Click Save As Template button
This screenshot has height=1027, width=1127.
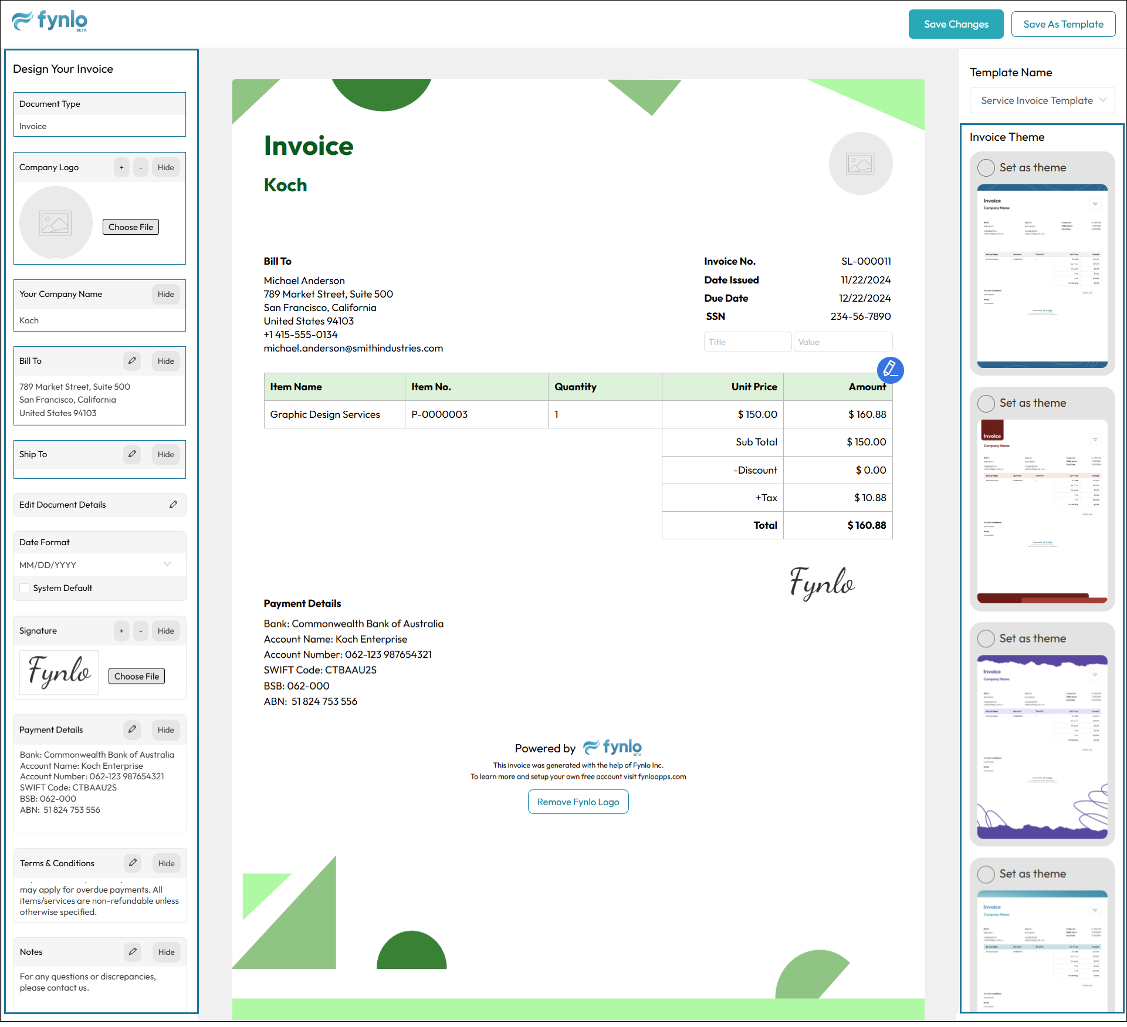(x=1063, y=24)
